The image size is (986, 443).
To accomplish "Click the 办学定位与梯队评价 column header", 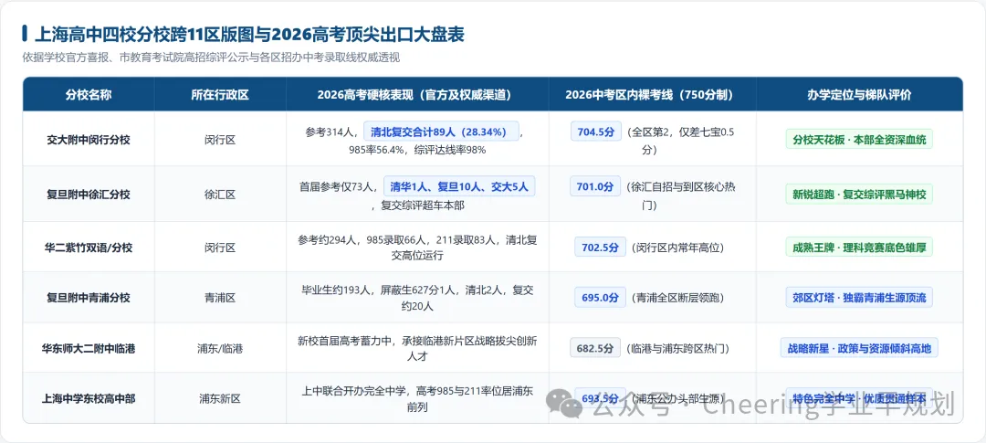I will click(859, 95).
